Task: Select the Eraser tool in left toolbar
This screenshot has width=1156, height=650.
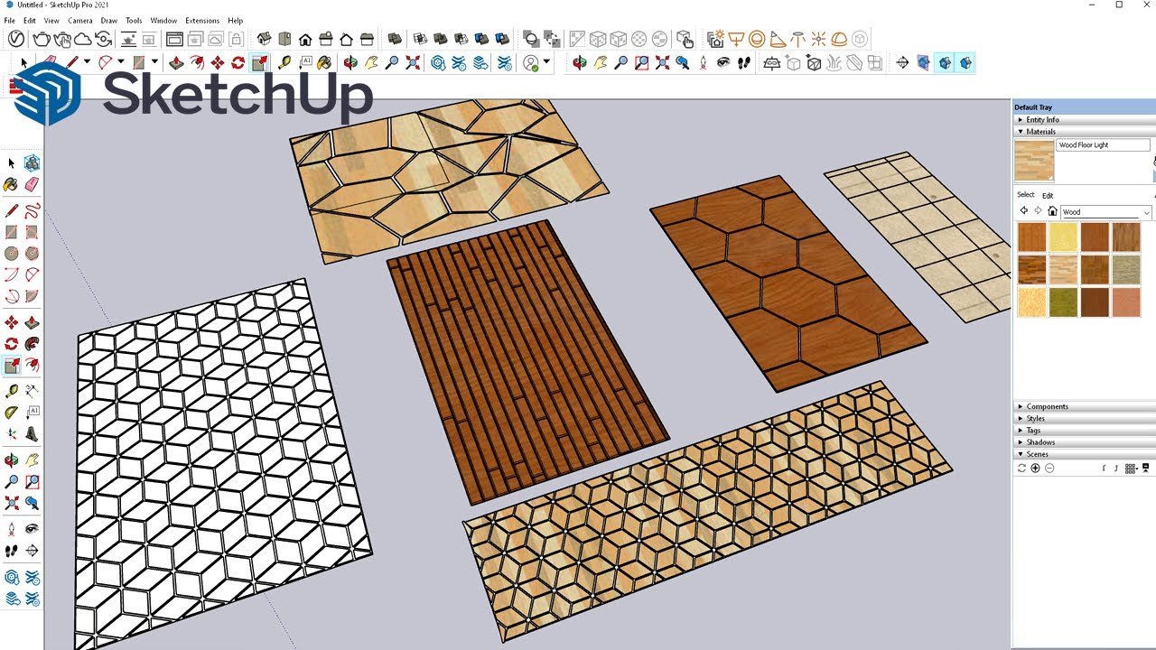Action: click(x=33, y=184)
